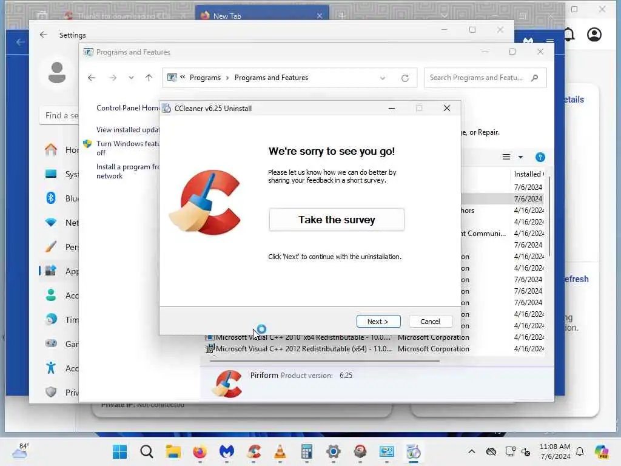Go forward in Programs and Features

(113, 78)
